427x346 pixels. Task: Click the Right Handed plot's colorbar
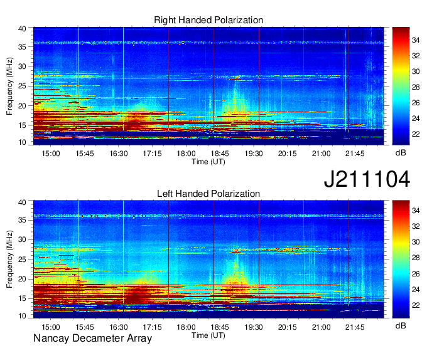(401, 86)
